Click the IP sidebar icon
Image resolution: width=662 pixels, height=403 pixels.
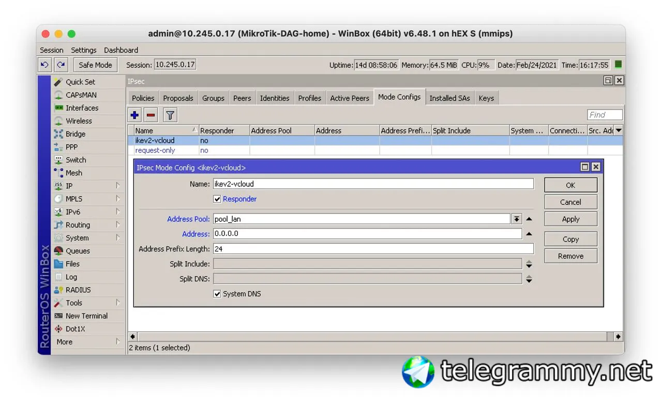(x=59, y=186)
